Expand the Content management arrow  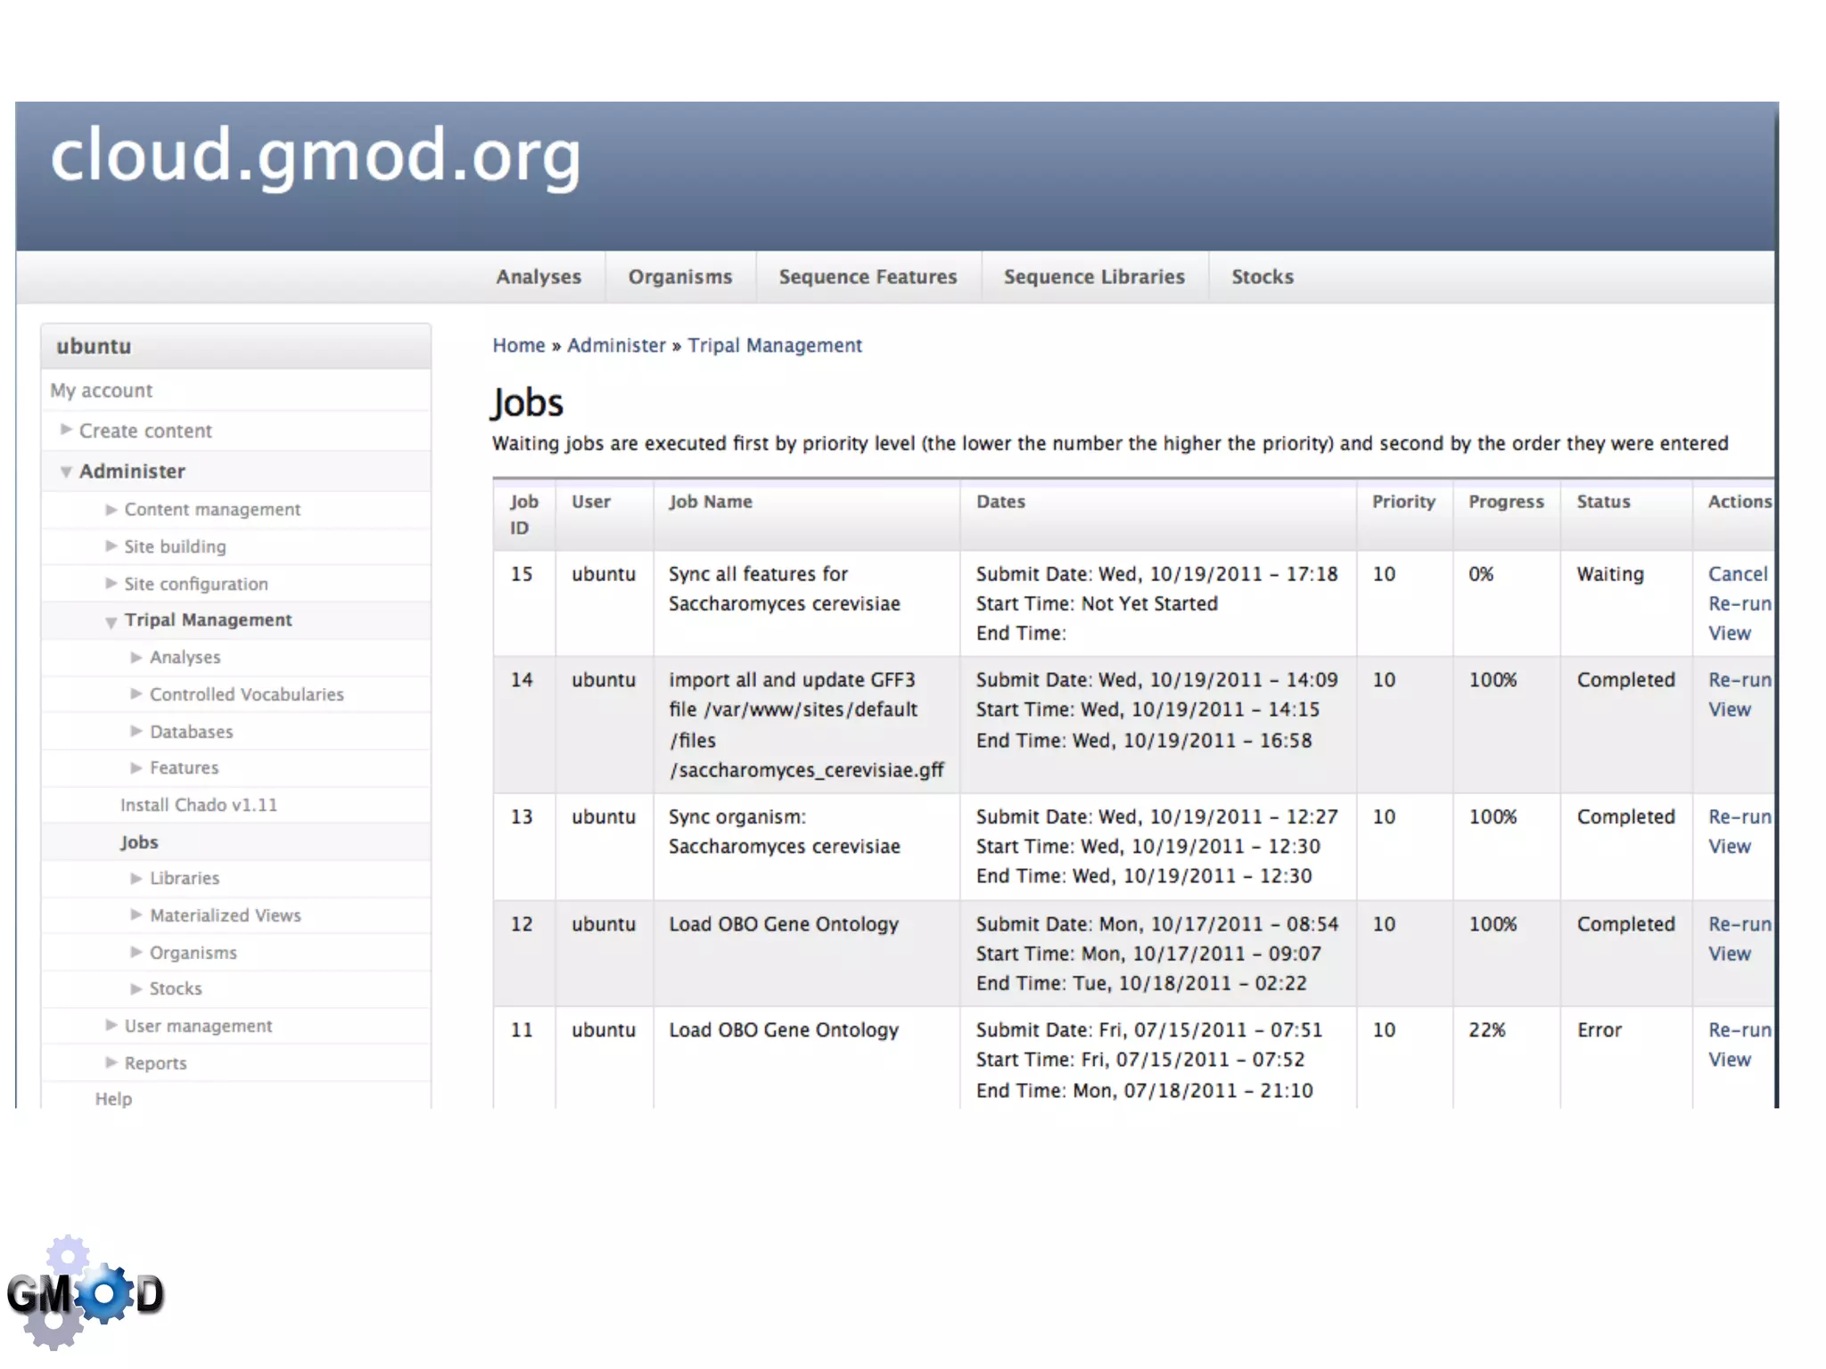point(111,510)
